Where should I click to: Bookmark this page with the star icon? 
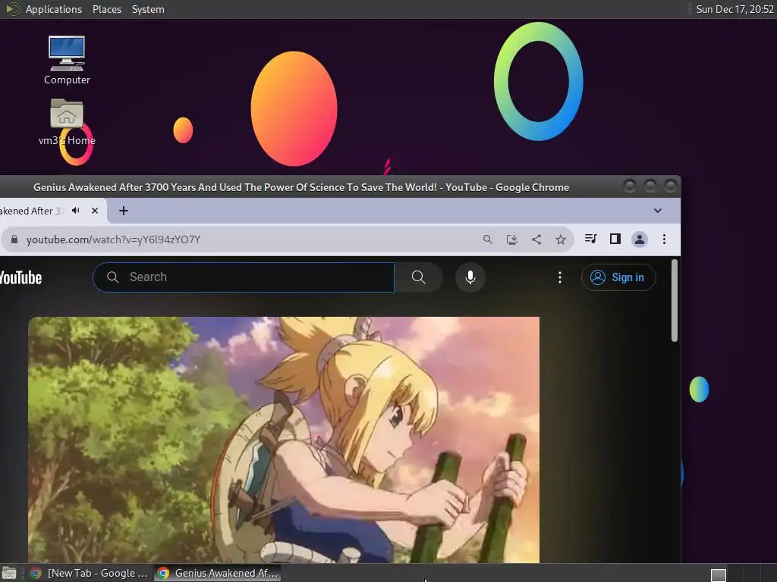point(561,239)
